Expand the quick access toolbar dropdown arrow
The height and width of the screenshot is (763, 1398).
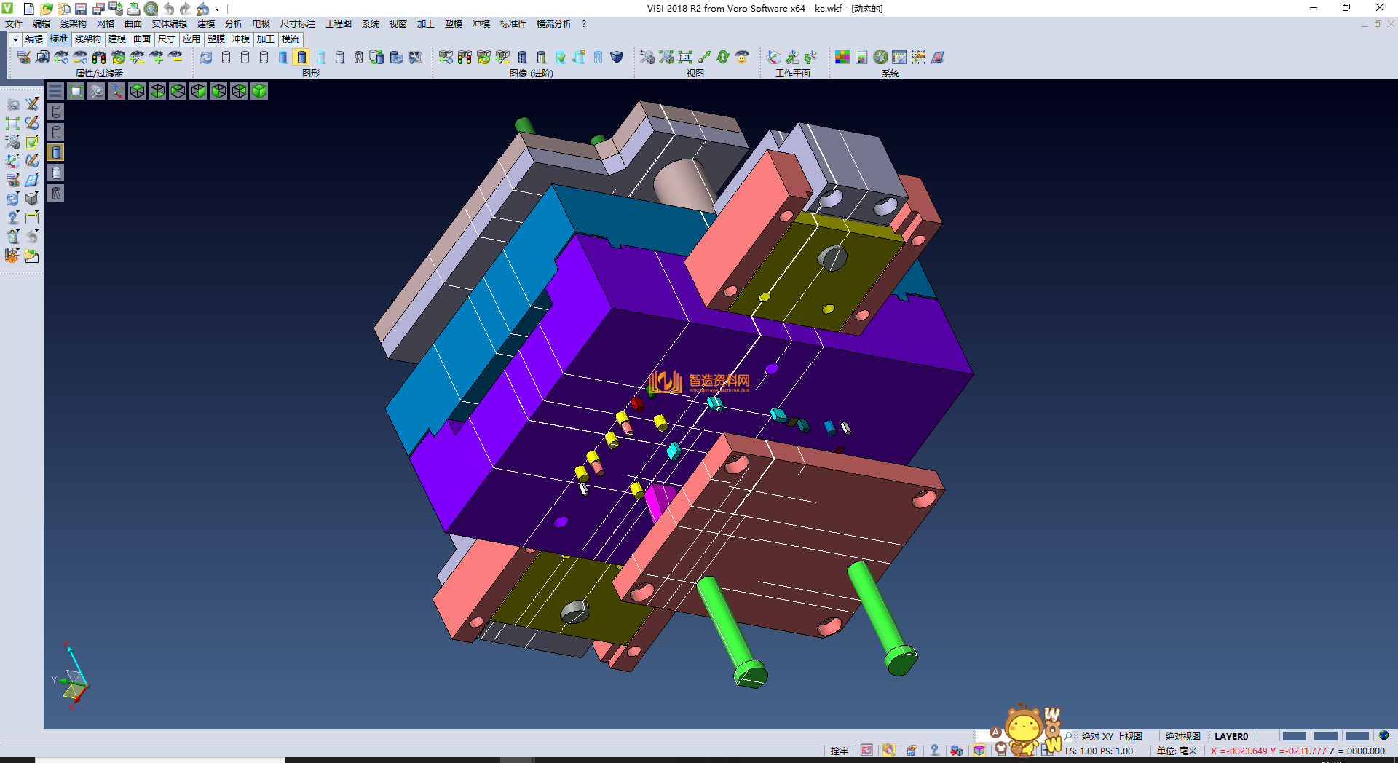(217, 9)
